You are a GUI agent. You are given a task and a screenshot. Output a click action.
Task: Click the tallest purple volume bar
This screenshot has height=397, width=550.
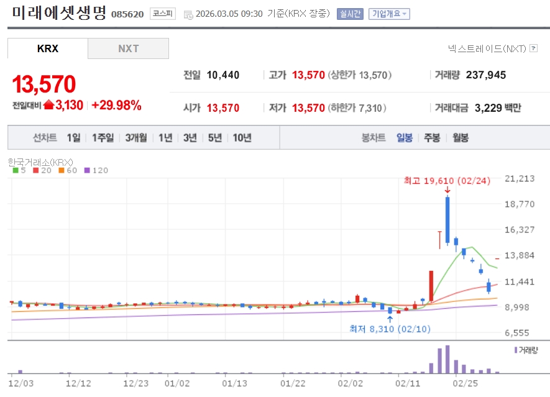click(x=447, y=360)
